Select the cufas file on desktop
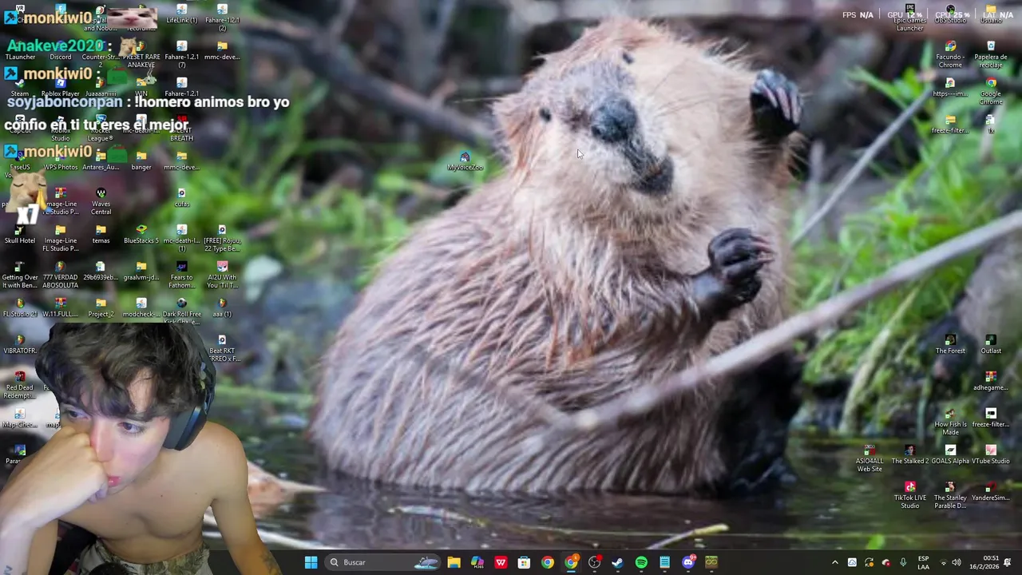Screen dimensions: 1022x575 coord(182,197)
